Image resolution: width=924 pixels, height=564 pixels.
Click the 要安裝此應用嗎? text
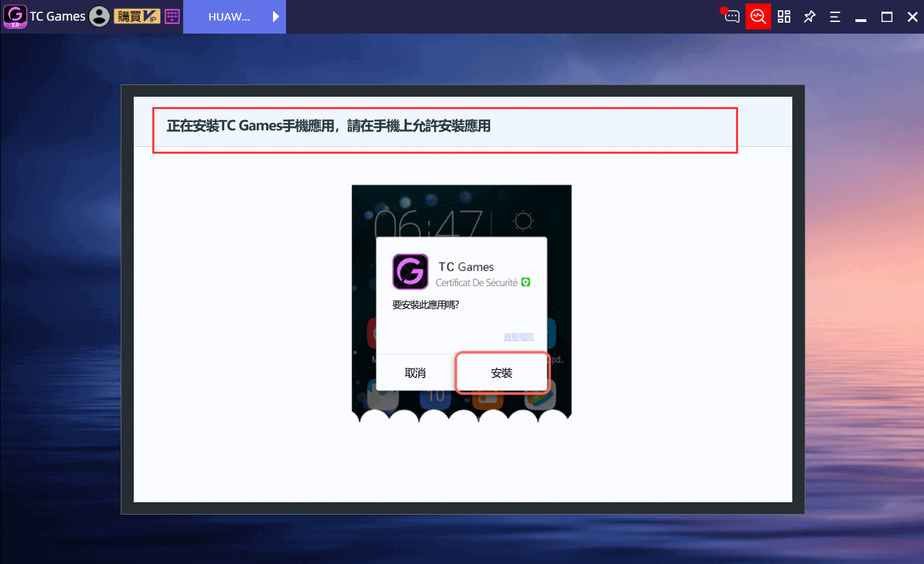click(x=425, y=305)
